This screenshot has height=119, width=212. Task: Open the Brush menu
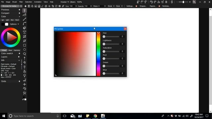click(15, 2)
